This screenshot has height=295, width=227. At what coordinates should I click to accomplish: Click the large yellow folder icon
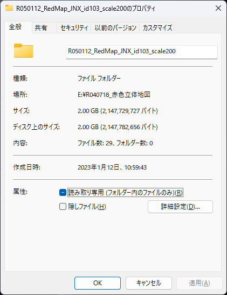tap(23, 51)
